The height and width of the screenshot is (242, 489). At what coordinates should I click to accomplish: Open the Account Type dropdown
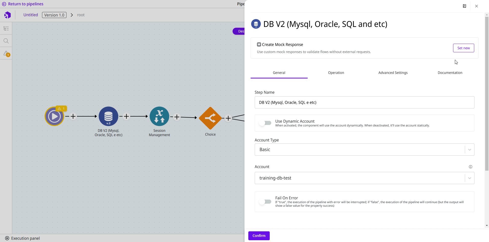(x=364, y=150)
